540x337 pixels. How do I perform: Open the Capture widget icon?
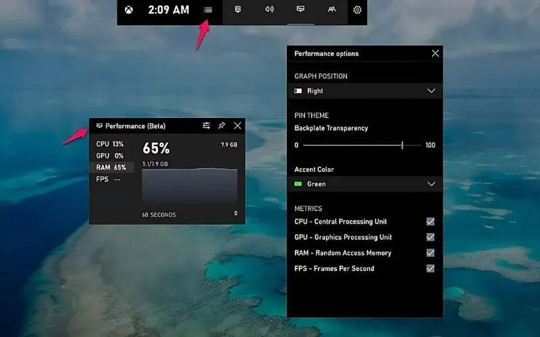click(238, 9)
